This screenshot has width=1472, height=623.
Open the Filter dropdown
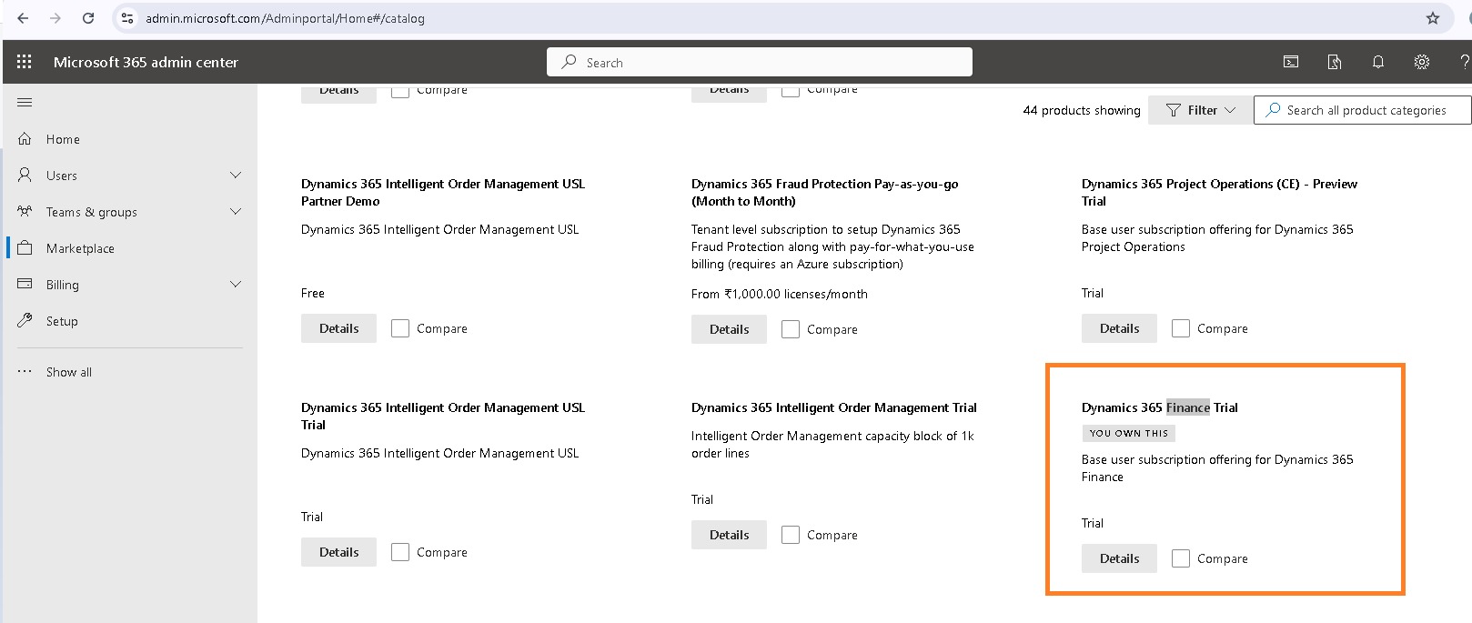click(1200, 110)
